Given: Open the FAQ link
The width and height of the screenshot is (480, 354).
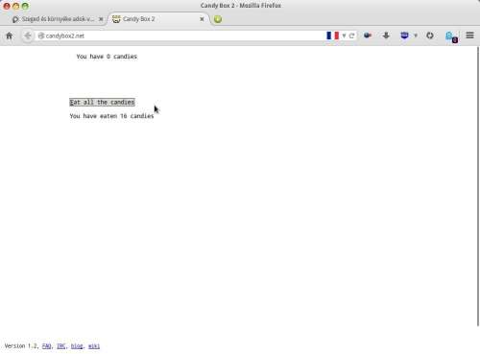Looking at the screenshot, I should coord(47,346).
